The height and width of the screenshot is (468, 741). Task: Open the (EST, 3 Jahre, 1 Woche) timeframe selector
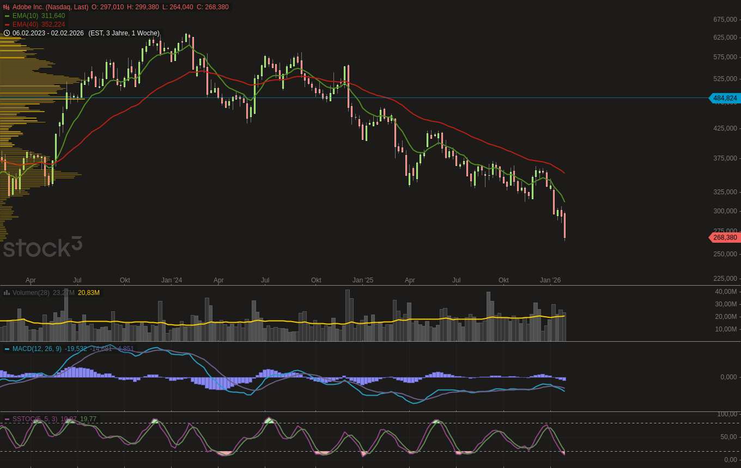[124, 33]
